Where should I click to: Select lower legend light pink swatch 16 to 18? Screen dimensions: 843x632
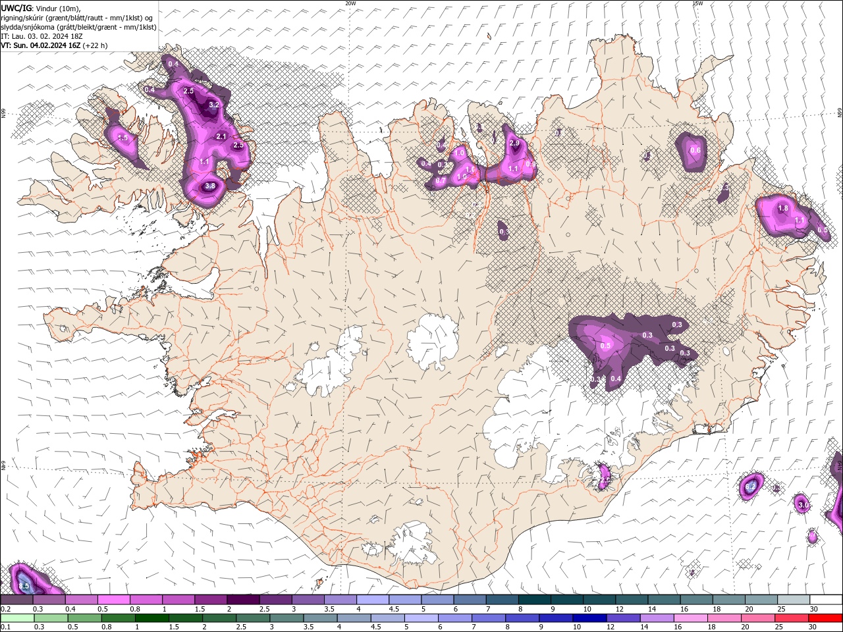click(692, 618)
